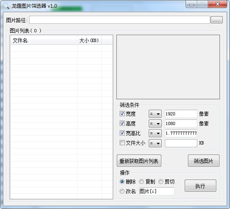
Task: Uncheck the 宽高比 aspect ratio checkbox
Action: (x=122, y=133)
